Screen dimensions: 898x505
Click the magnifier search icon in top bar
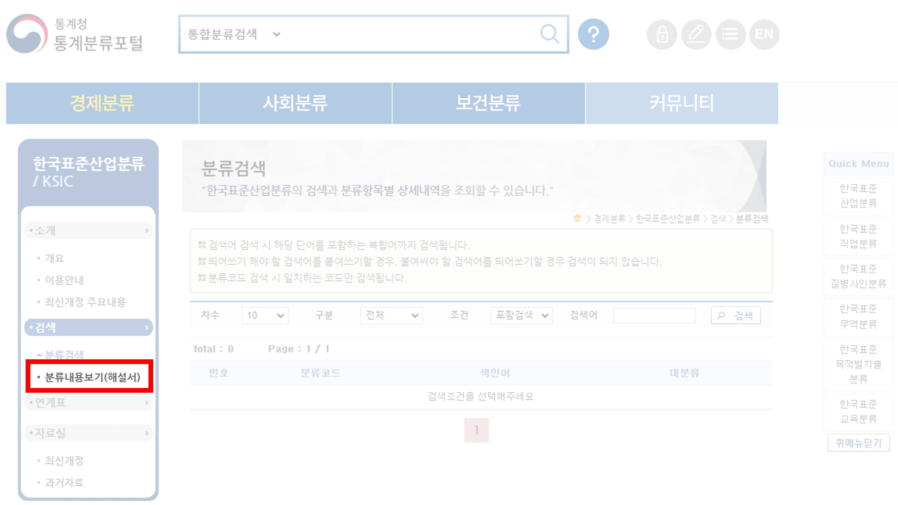pos(550,34)
